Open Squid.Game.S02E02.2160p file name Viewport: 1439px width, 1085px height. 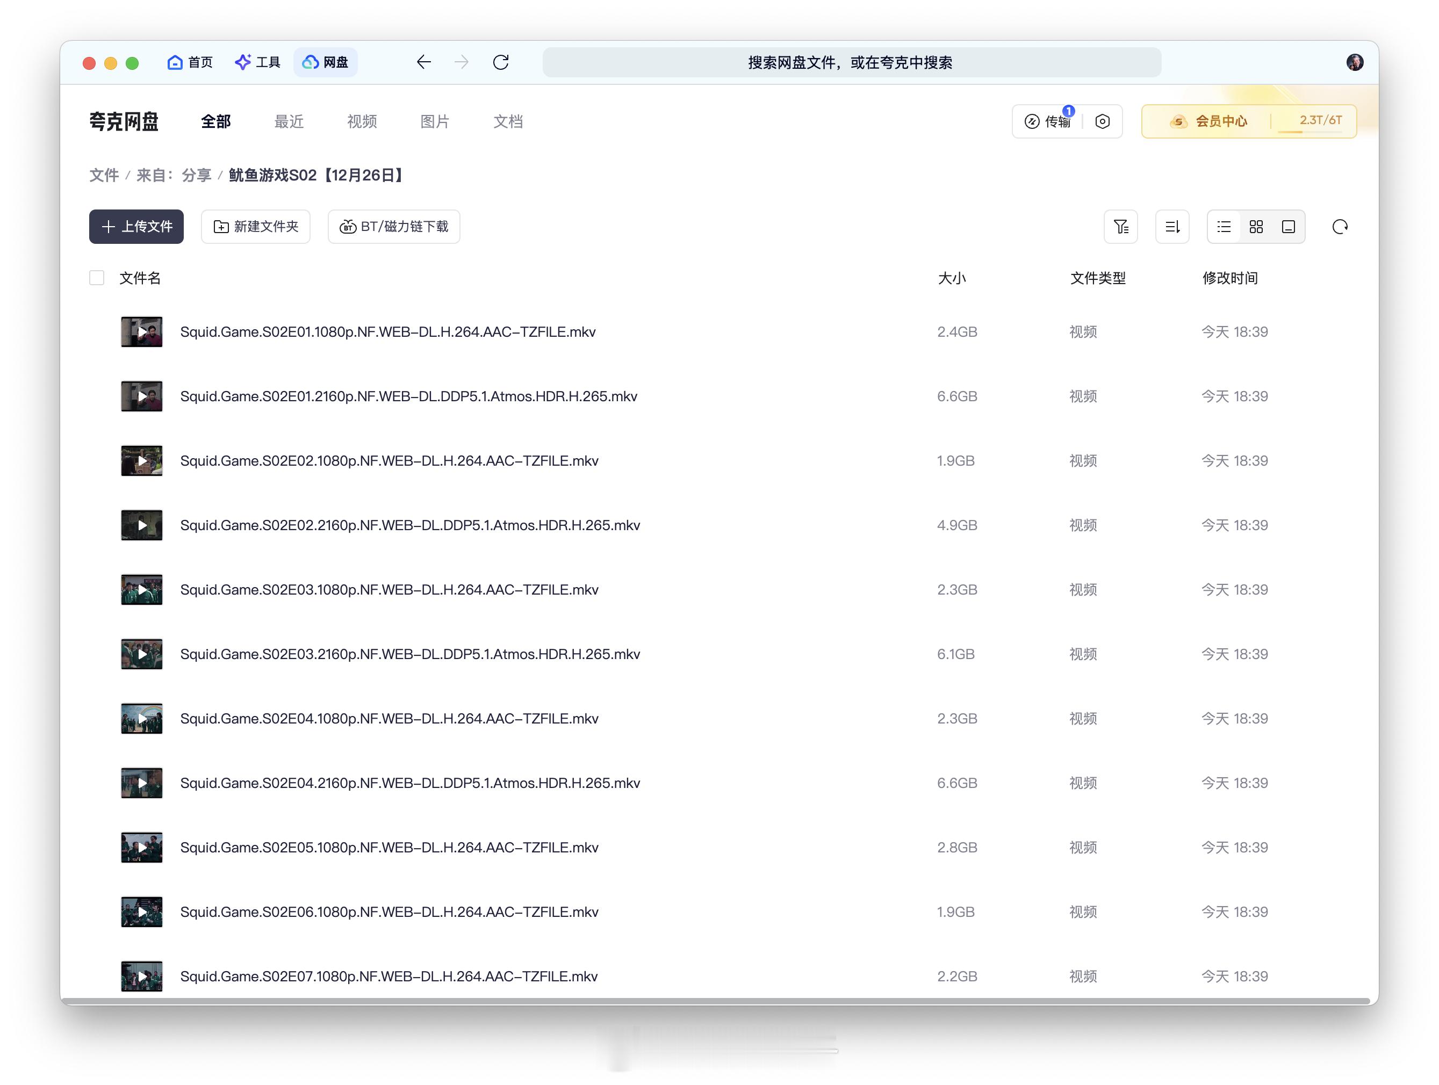(x=410, y=525)
